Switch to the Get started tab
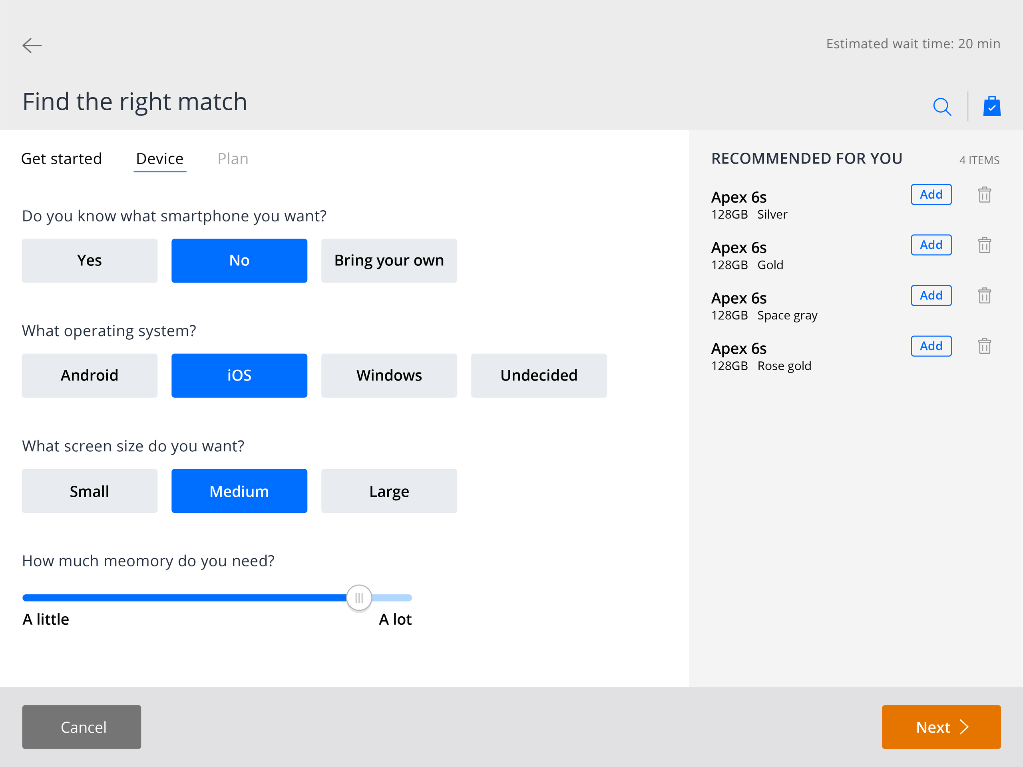1023x767 pixels. pyautogui.click(x=62, y=159)
